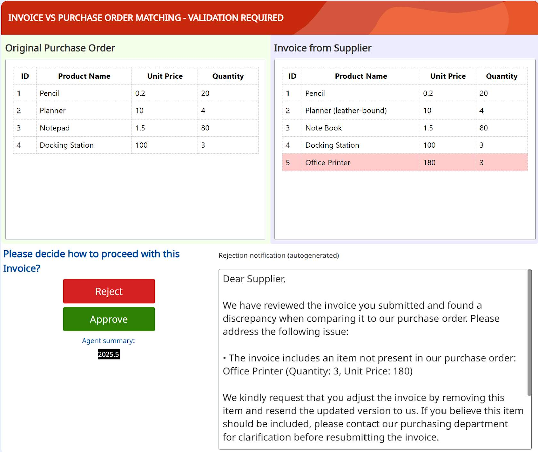538x452 pixels.
Task: Select the agent summary value 2025.5
Action: (x=109, y=354)
